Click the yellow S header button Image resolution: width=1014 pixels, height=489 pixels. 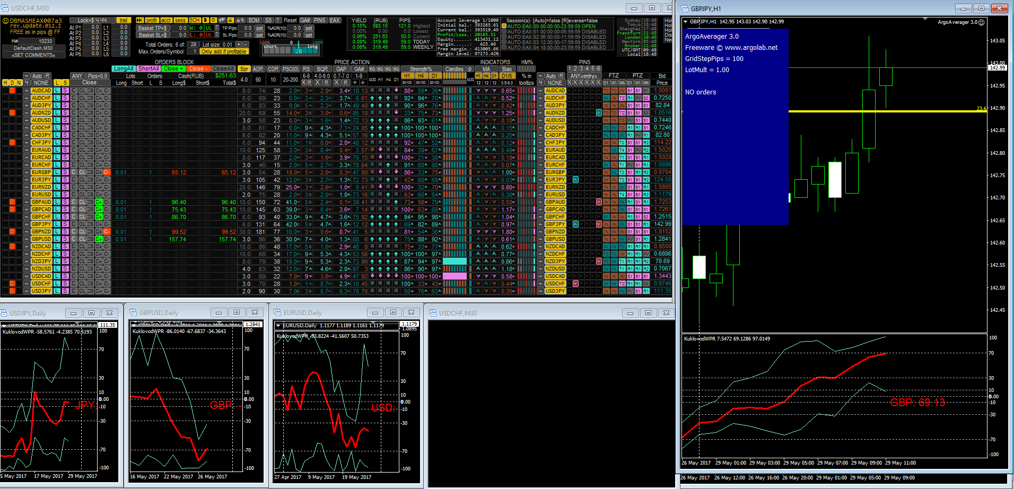[65, 83]
